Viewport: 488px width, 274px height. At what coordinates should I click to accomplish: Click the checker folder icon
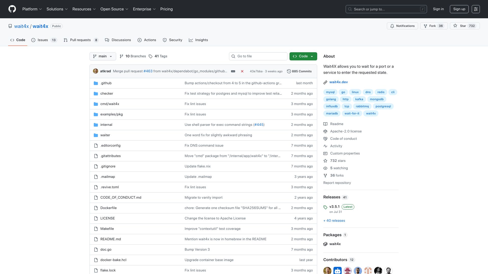96,94
